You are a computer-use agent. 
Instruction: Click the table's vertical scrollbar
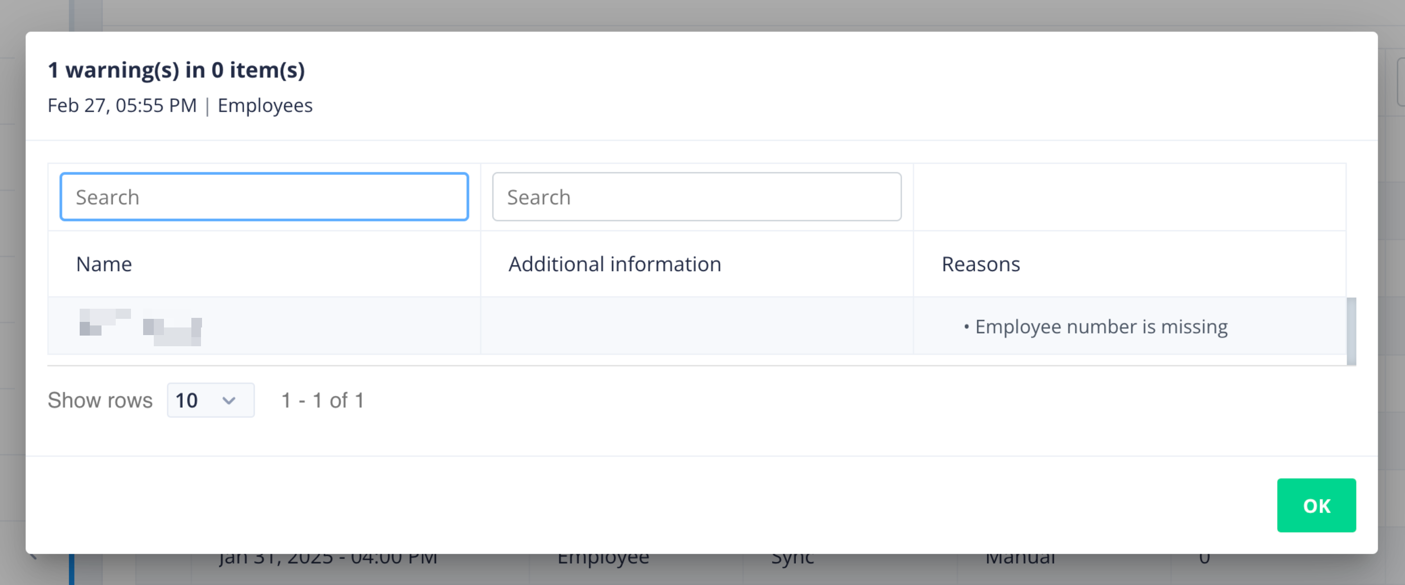1351,331
